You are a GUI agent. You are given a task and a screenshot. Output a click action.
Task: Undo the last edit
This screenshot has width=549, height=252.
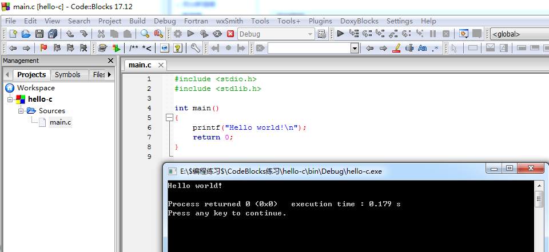click(70, 34)
